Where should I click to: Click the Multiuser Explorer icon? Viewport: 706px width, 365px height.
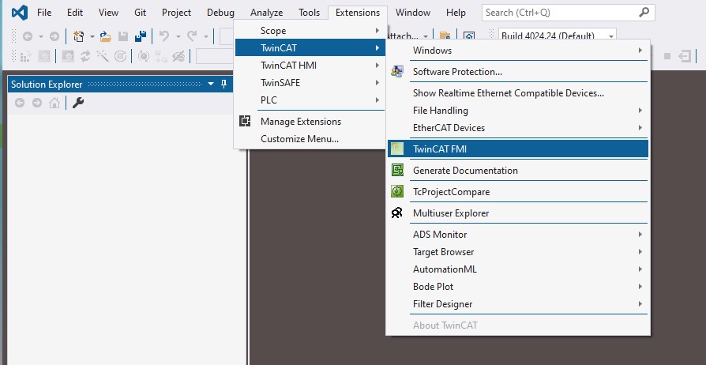397,213
